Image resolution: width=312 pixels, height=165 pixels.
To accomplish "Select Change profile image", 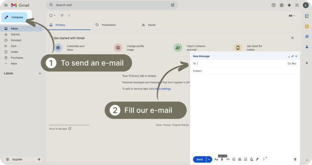I will [129, 48].
